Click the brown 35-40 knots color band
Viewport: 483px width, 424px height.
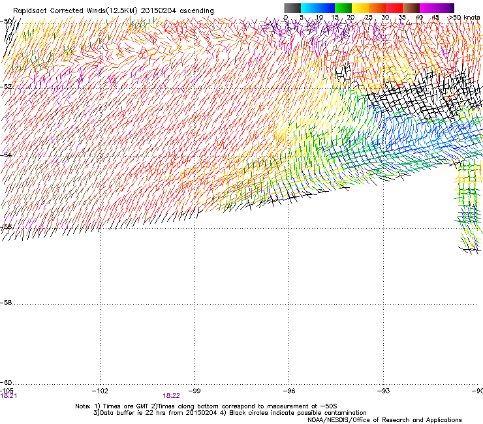click(411, 8)
